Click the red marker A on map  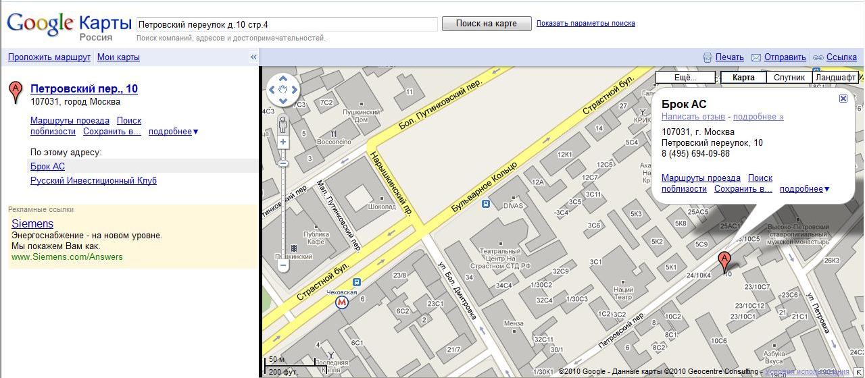(724, 262)
